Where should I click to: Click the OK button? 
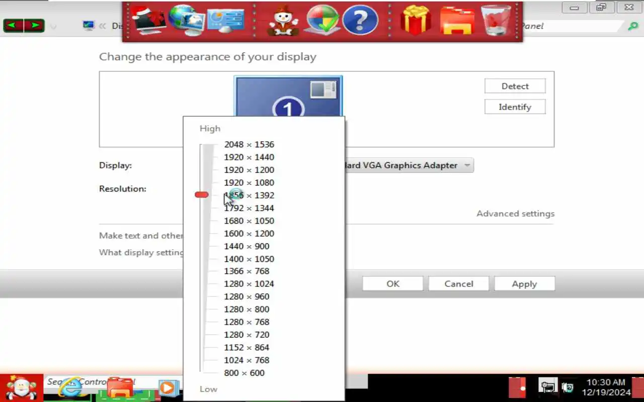pyautogui.click(x=392, y=283)
